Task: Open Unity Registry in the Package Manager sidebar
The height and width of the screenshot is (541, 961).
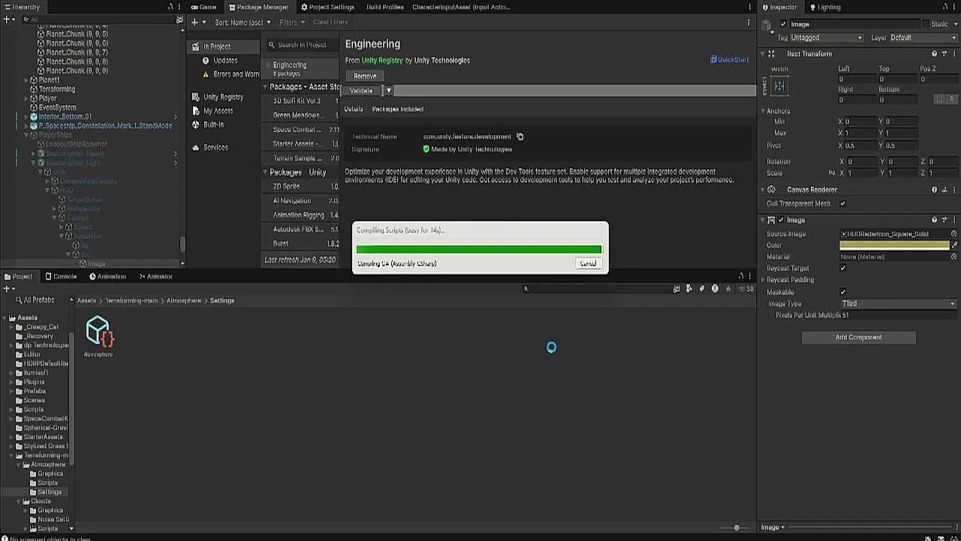Action: (x=223, y=97)
